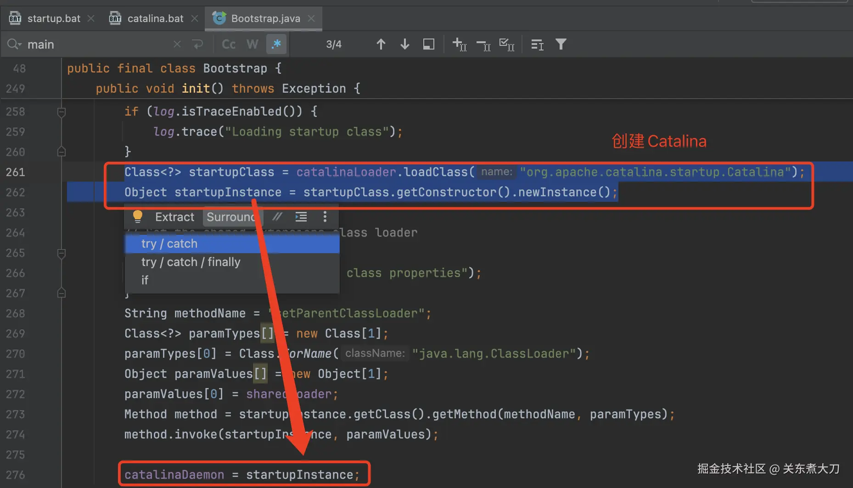Click line number 261 in gutter
The image size is (853, 488).
click(16, 172)
